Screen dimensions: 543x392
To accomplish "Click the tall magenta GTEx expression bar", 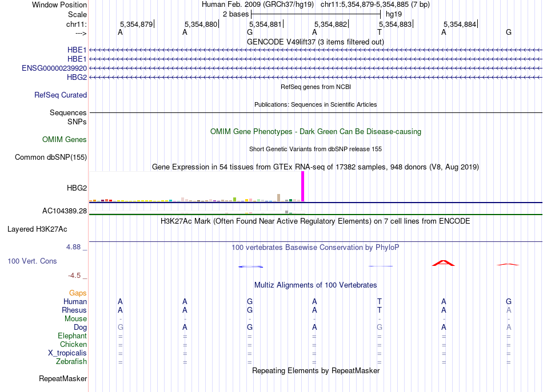I will [303, 187].
